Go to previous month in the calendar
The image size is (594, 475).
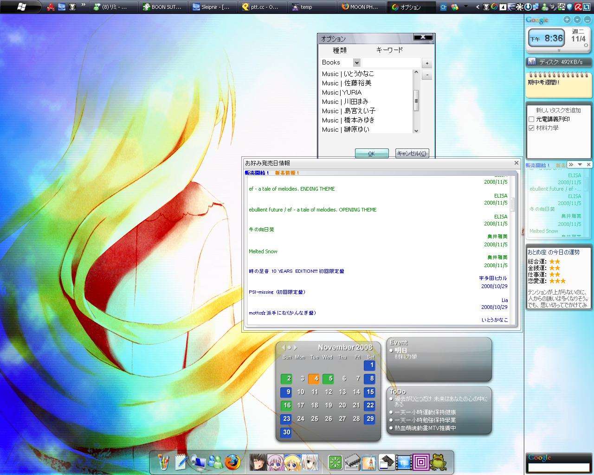tap(283, 347)
